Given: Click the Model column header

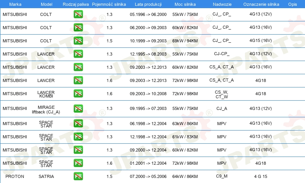Looking at the screenshot, I should point(46,4).
